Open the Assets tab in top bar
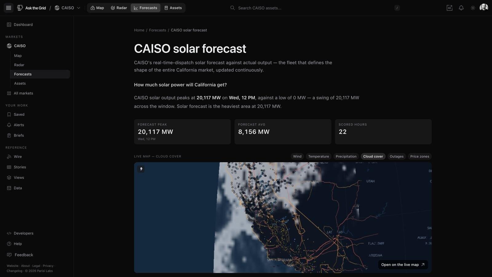This screenshot has height=277, width=492. click(x=173, y=8)
